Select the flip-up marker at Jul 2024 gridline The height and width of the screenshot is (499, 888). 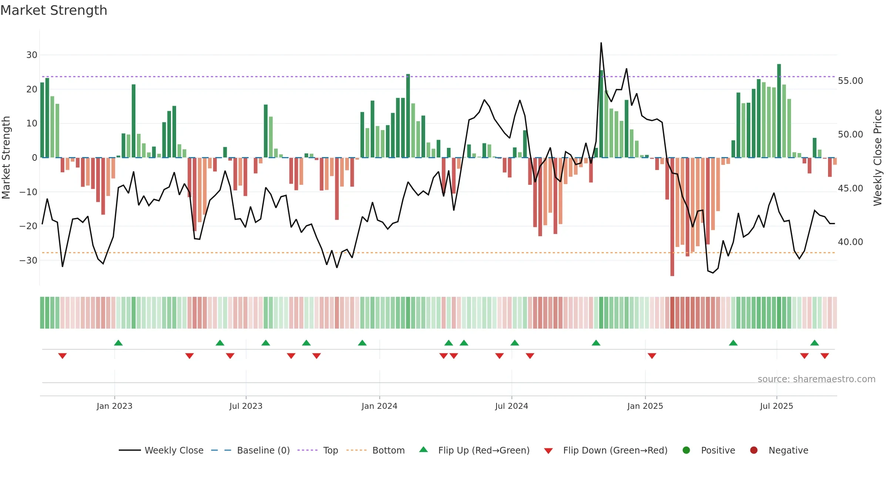tap(515, 343)
